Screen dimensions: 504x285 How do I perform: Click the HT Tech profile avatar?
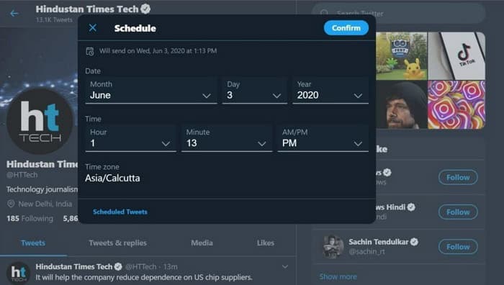click(x=40, y=121)
